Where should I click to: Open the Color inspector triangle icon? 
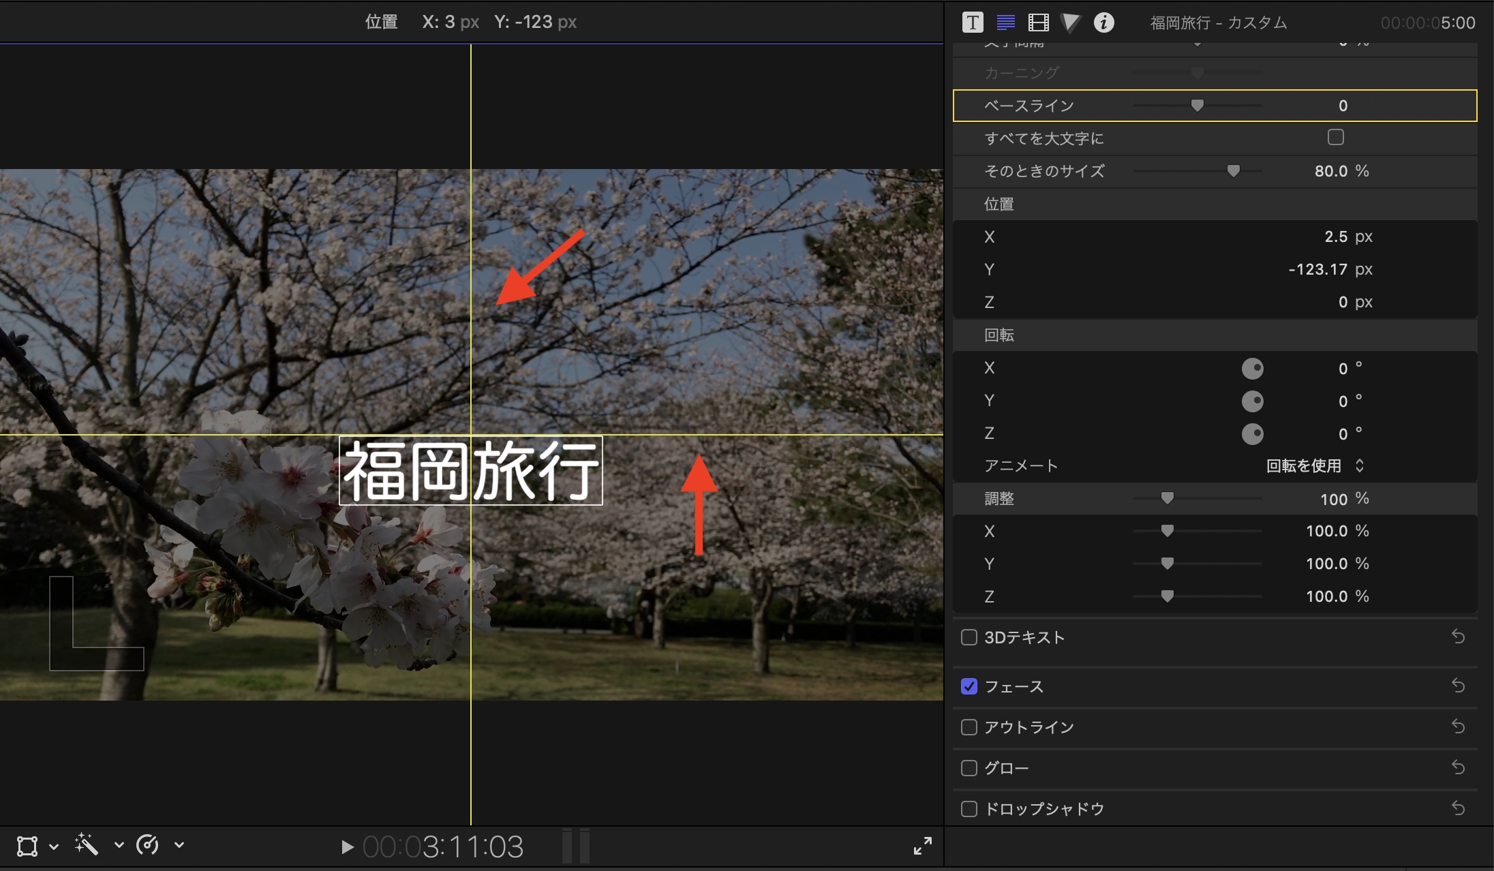click(1071, 22)
